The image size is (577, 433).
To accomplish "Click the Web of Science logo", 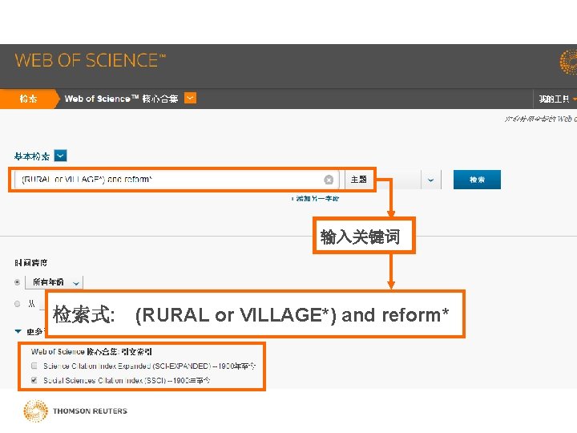I will pyautogui.click(x=90, y=60).
